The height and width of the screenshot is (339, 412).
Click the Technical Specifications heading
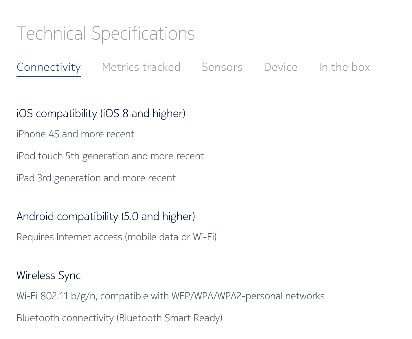(106, 34)
